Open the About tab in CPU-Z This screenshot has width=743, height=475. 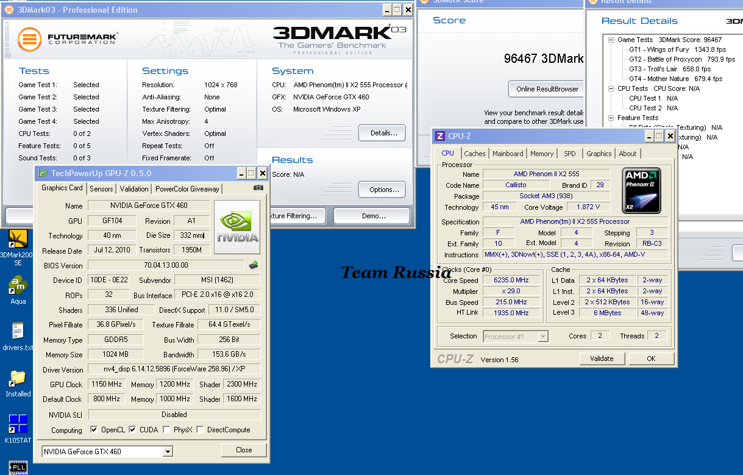[x=628, y=154]
